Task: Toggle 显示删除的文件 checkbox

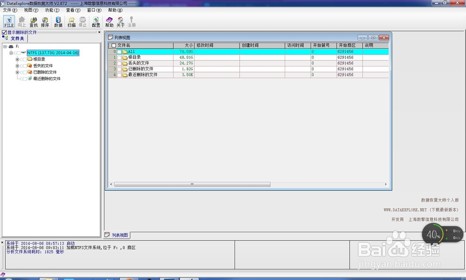Action: [5, 33]
